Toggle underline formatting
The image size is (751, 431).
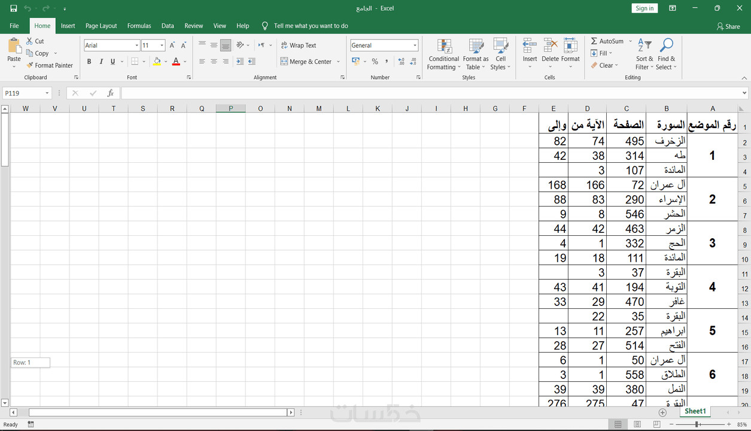[x=112, y=61]
